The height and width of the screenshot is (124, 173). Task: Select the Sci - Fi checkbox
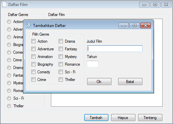[61, 72]
